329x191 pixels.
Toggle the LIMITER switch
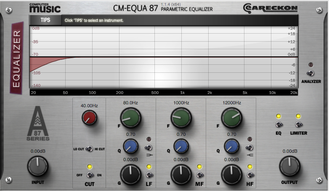299,125
